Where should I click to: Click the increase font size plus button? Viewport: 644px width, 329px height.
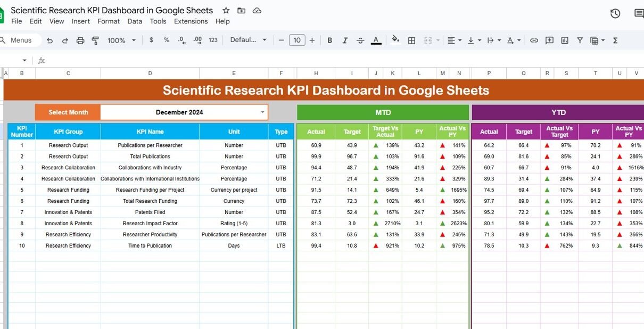(312, 40)
